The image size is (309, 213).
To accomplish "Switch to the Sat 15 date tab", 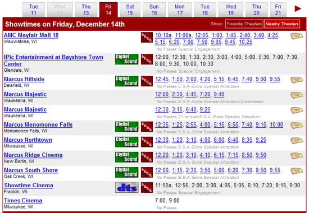I will click(x=130, y=10).
